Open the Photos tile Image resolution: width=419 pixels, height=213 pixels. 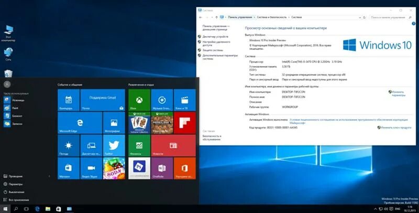[114, 123]
